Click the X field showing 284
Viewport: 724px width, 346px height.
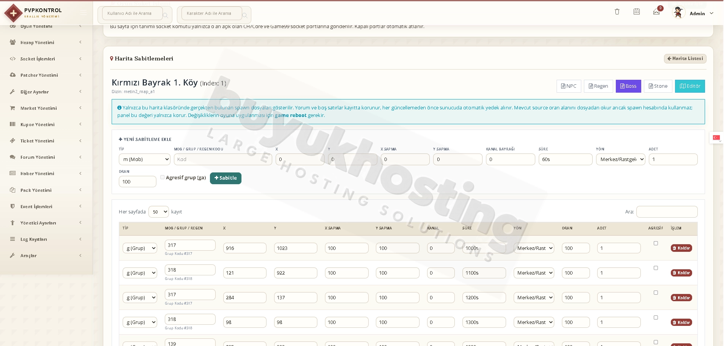coord(245,297)
